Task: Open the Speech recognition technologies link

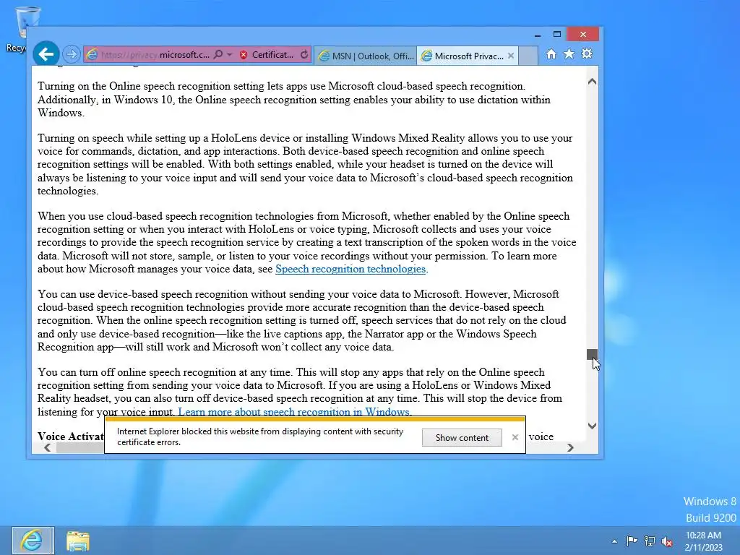Action: [350, 269]
